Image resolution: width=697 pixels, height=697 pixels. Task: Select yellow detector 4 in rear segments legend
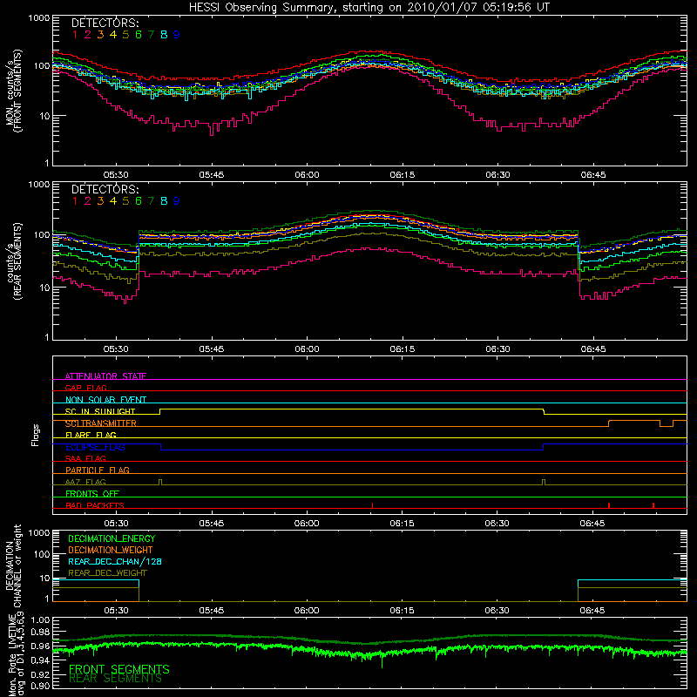click(x=113, y=201)
